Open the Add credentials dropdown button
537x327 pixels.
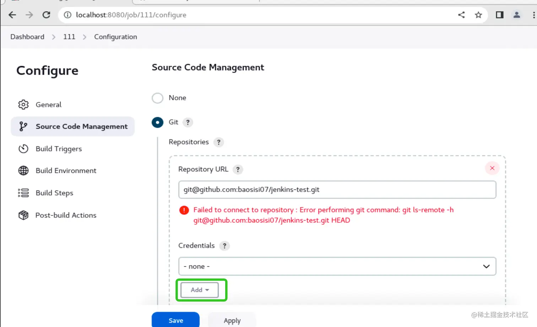click(x=200, y=290)
